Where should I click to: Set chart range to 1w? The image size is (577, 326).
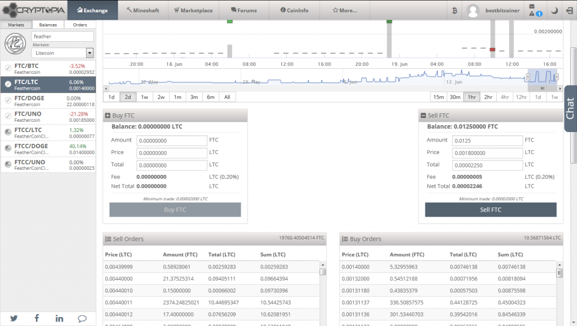(144, 97)
